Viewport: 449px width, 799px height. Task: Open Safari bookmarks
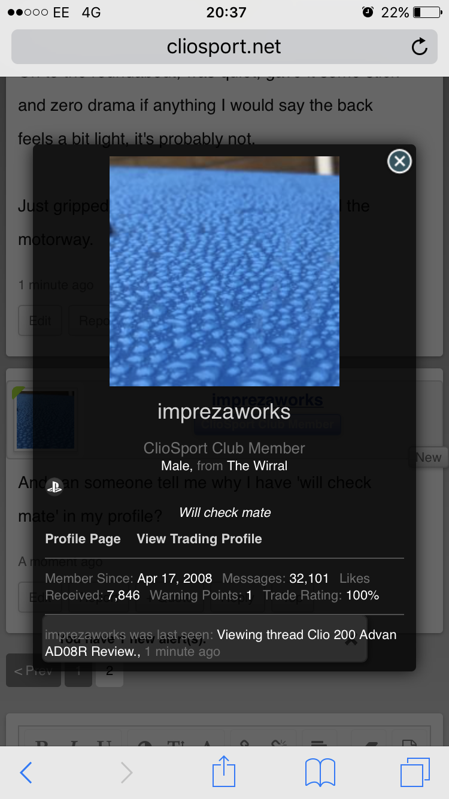tap(320, 772)
